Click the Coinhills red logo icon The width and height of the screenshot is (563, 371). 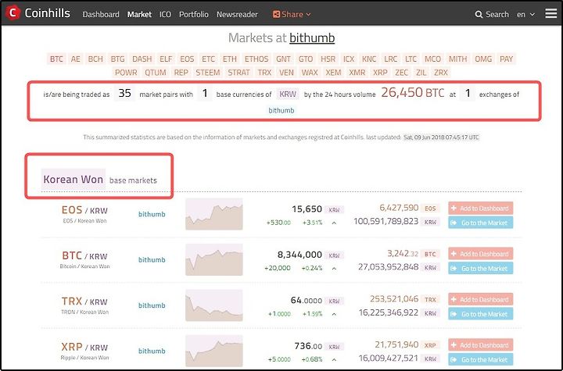tap(13, 13)
